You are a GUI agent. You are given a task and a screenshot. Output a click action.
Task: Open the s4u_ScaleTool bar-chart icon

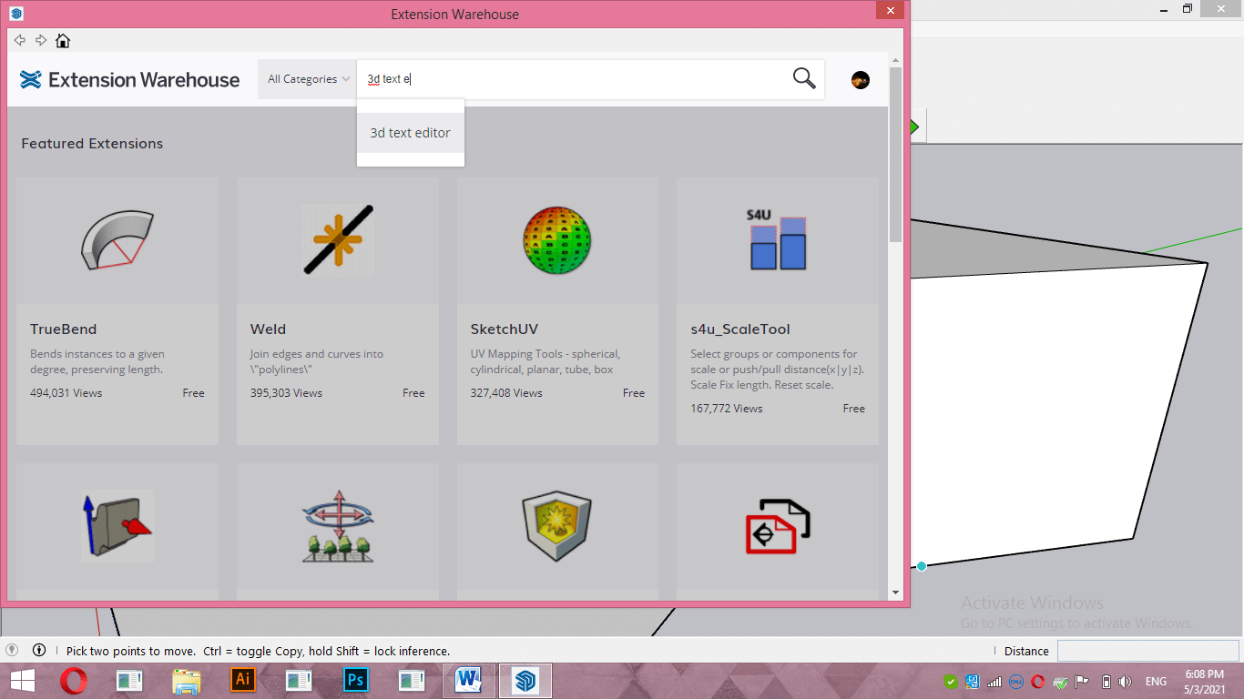pyautogui.click(x=777, y=240)
